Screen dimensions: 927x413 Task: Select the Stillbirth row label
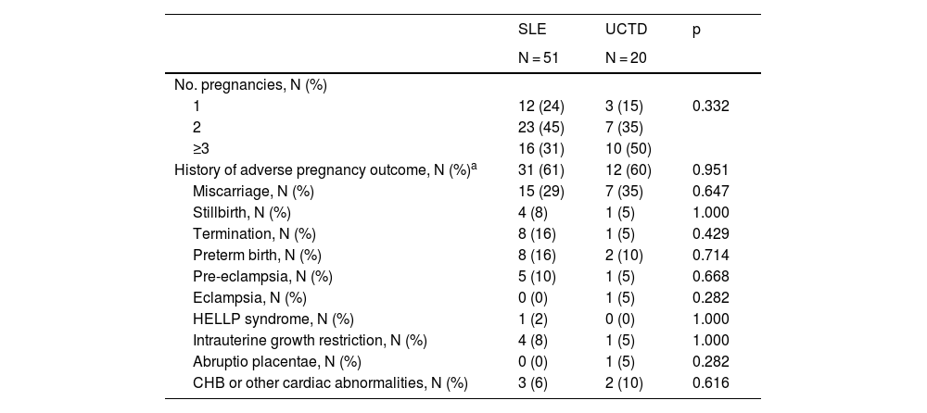tap(245, 212)
